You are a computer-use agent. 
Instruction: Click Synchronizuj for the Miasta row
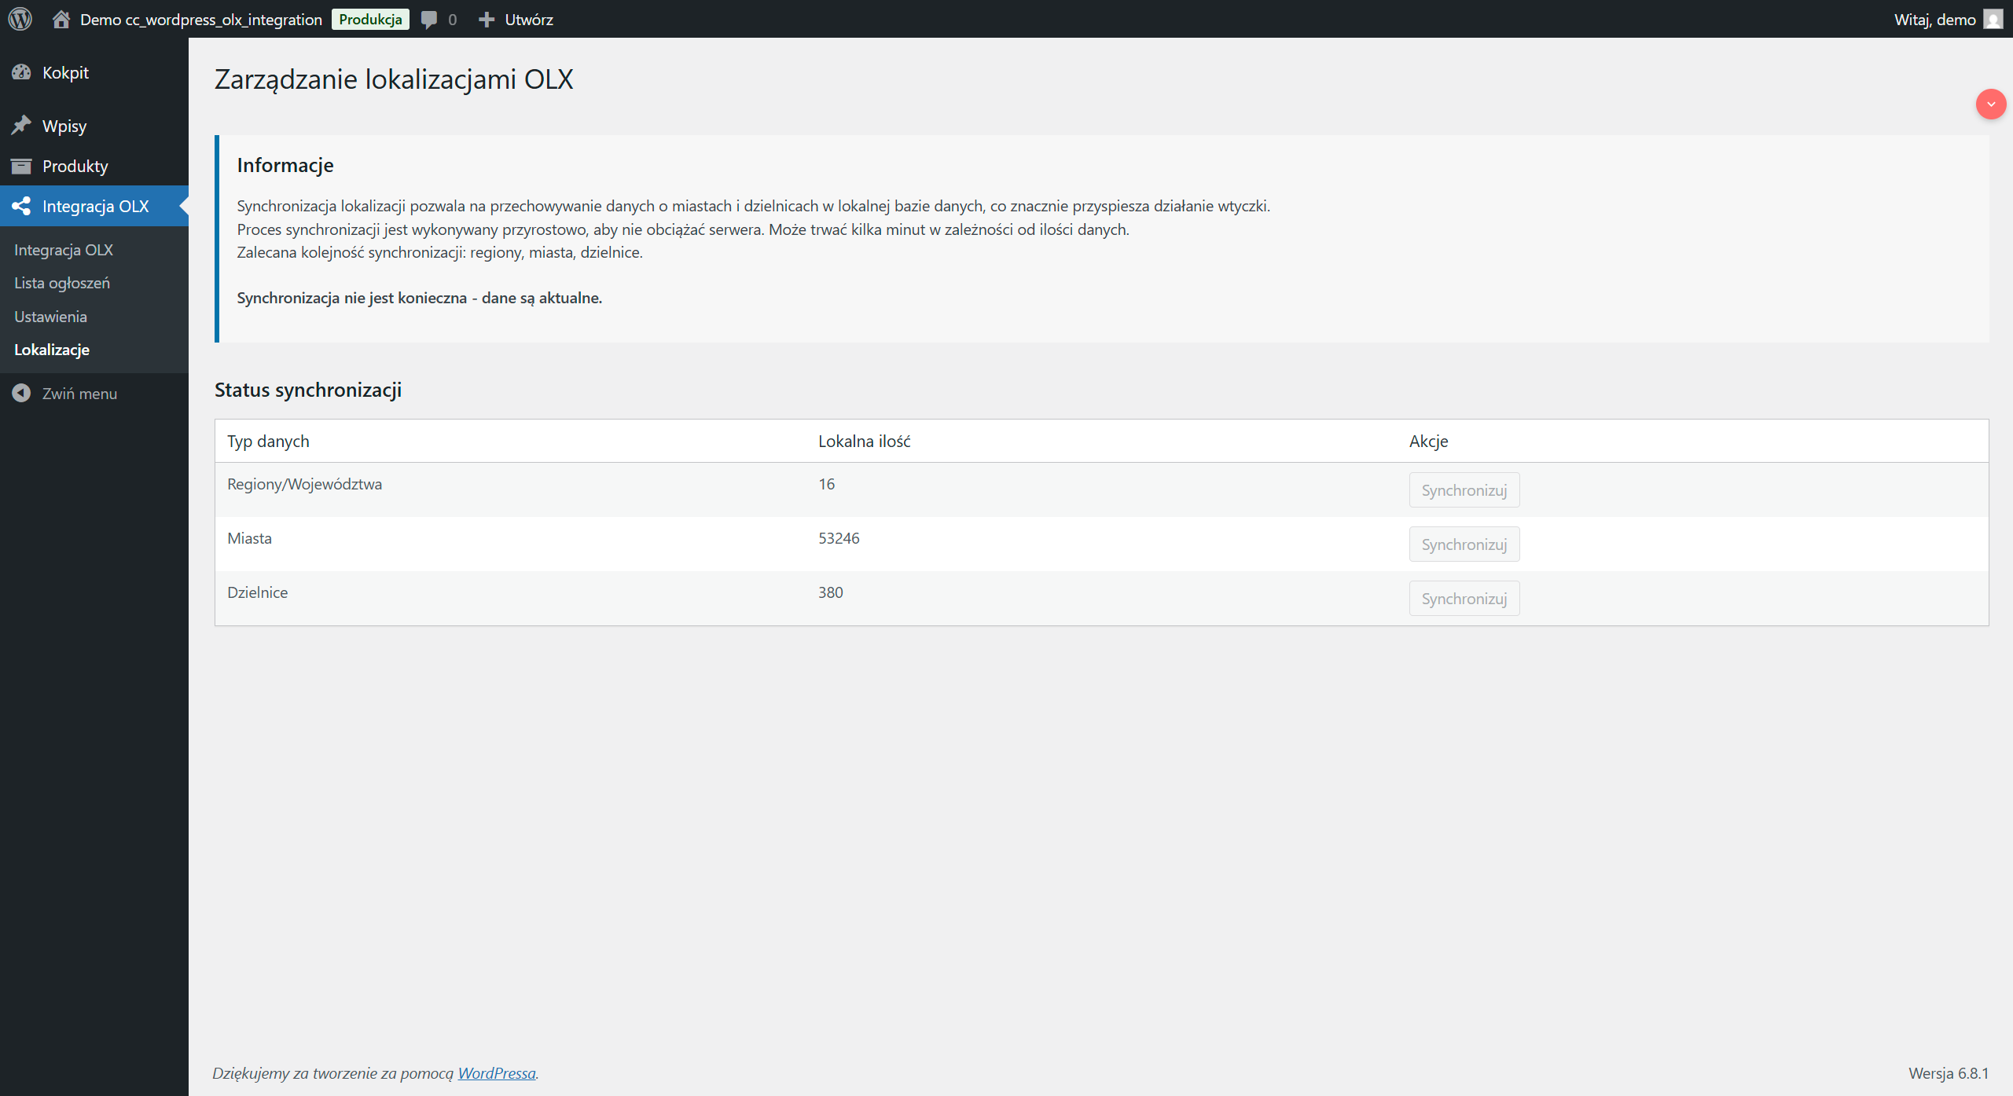click(1464, 544)
